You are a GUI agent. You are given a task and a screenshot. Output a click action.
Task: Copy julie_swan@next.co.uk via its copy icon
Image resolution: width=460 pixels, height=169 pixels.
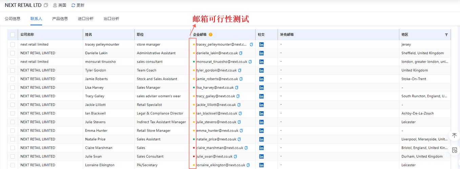(235, 156)
